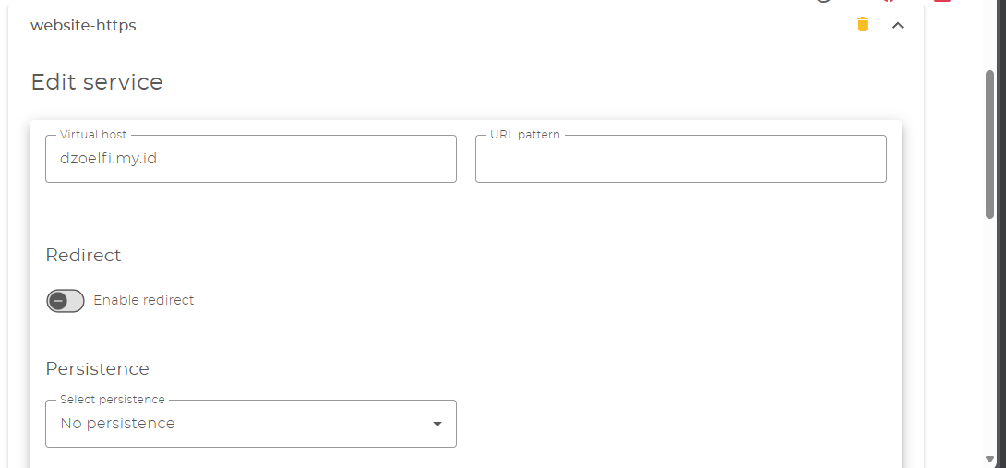Delete the website-https service with trash icon
This screenshot has width=1006, height=468.
coord(863,25)
